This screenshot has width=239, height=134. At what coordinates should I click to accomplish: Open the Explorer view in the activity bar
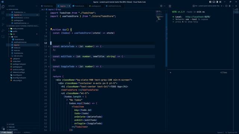click(x=3, y=7)
